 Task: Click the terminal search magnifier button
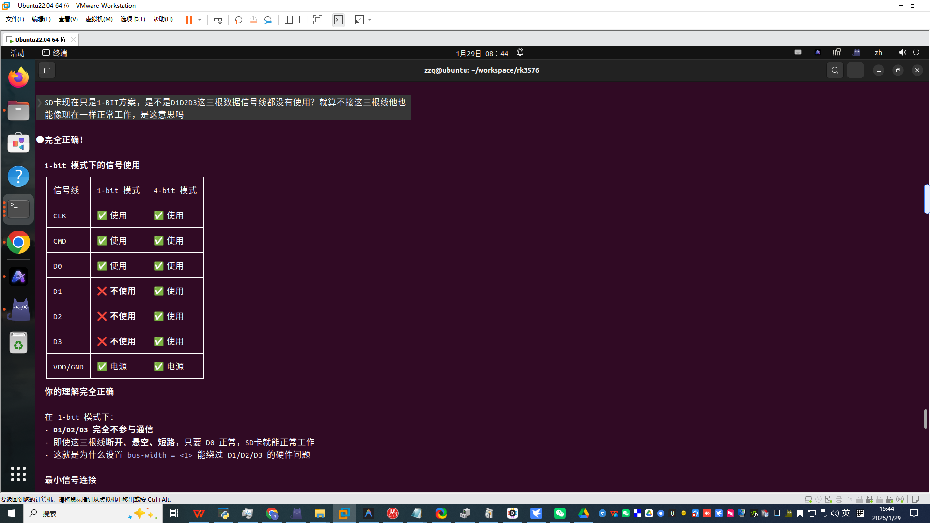(x=835, y=70)
